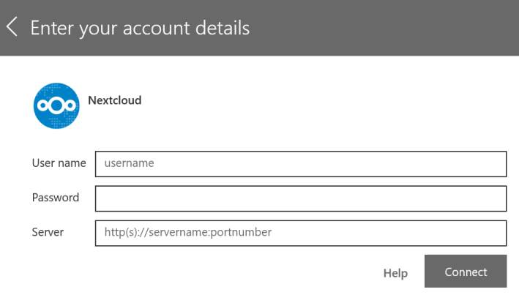Click the round blue Nextcloud logo

54,106
